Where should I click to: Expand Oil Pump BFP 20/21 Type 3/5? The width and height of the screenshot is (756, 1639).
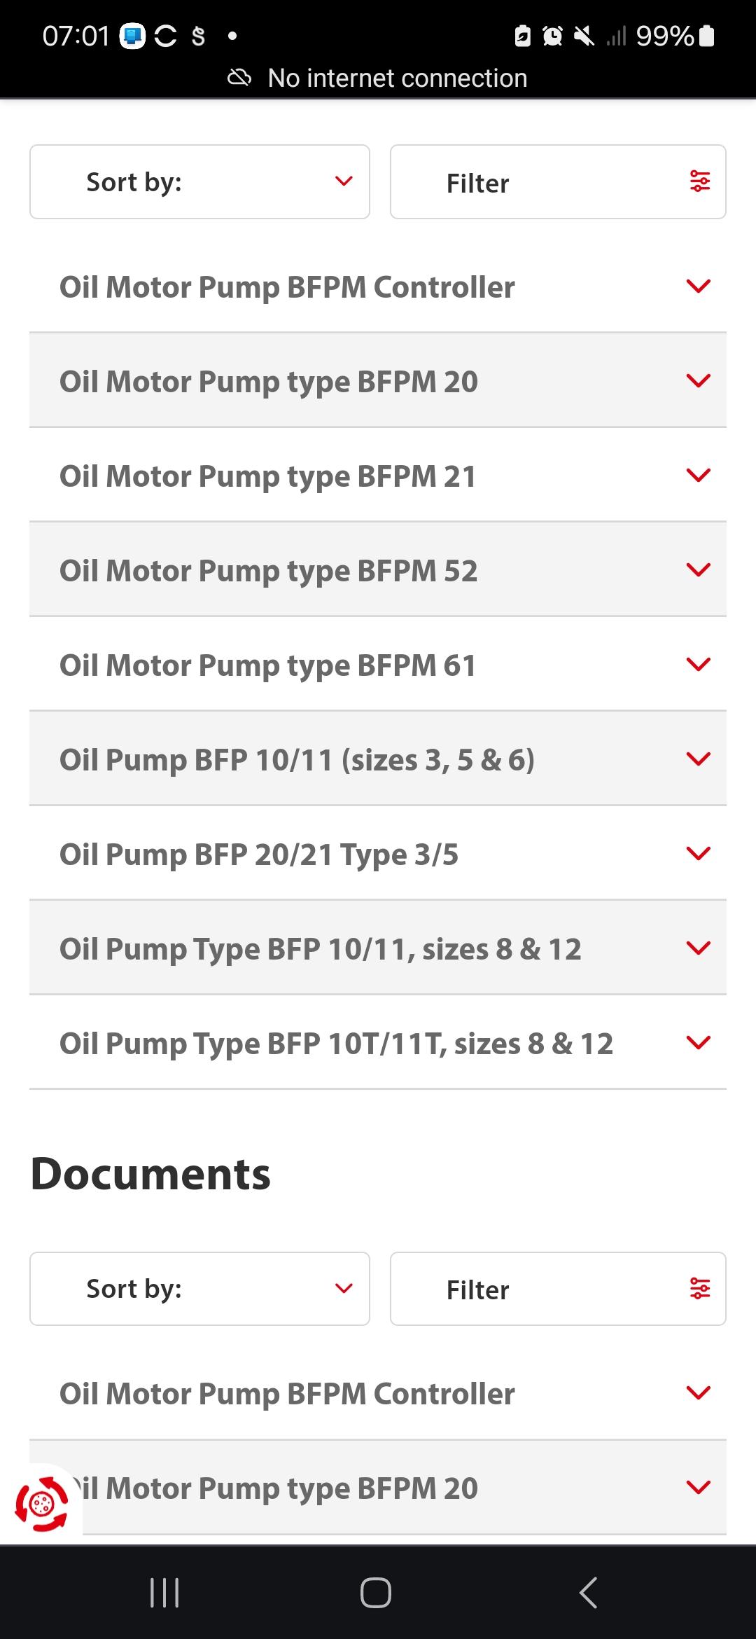(x=378, y=853)
